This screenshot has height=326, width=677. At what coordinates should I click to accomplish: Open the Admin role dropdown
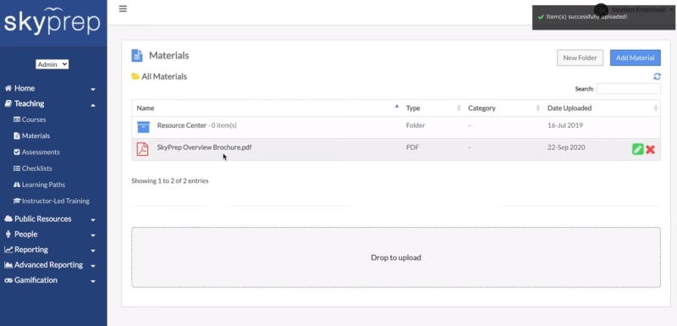52,64
